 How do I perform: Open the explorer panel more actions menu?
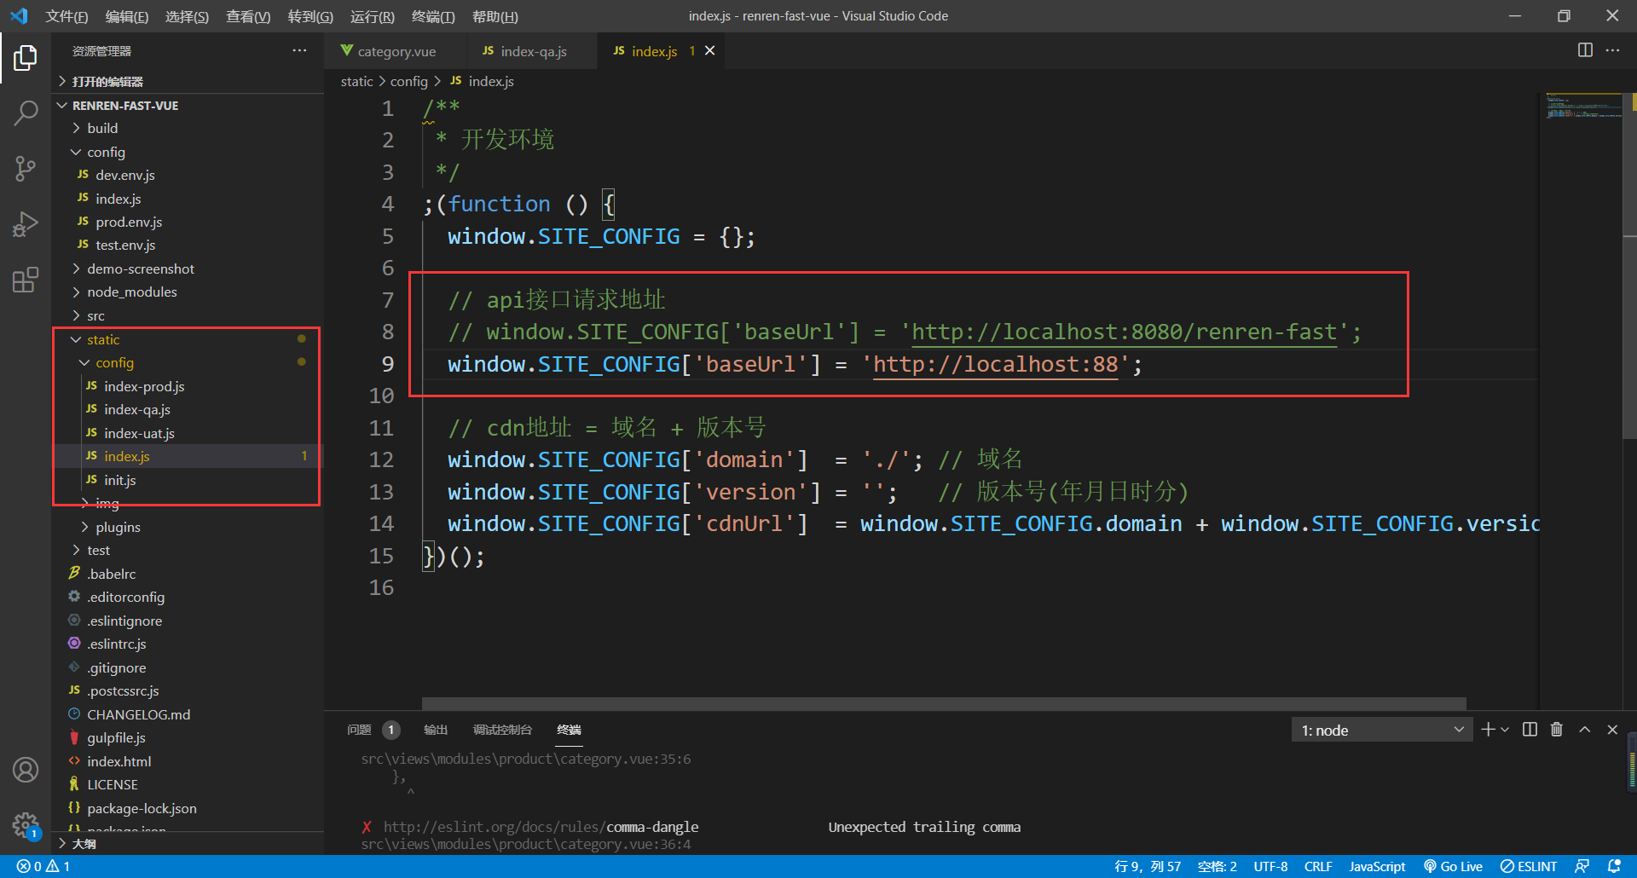(x=299, y=51)
